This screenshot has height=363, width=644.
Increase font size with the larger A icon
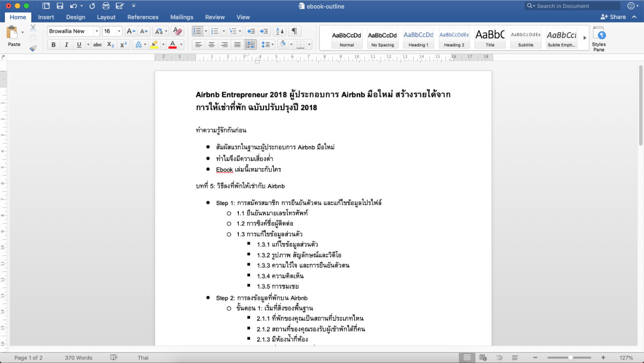click(x=131, y=31)
